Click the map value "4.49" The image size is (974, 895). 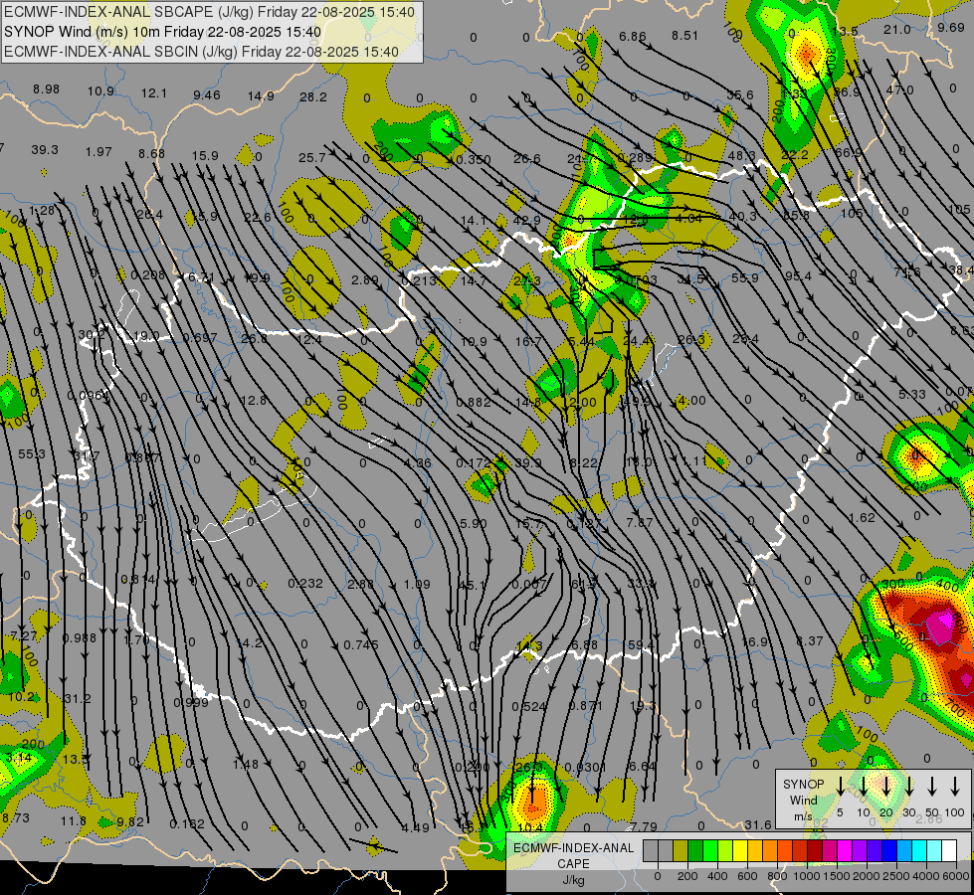(x=415, y=827)
